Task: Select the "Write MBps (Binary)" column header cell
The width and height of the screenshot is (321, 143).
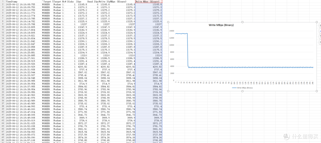Action: (149, 1)
